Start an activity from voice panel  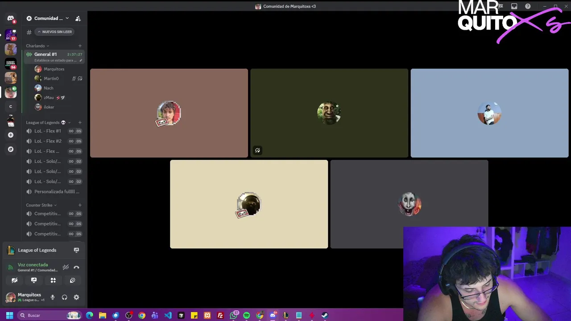click(53, 280)
